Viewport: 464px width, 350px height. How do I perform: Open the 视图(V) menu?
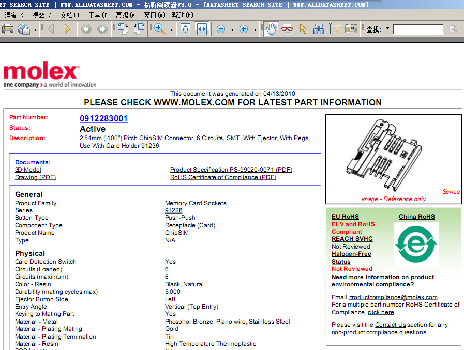click(x=43, y=15)
